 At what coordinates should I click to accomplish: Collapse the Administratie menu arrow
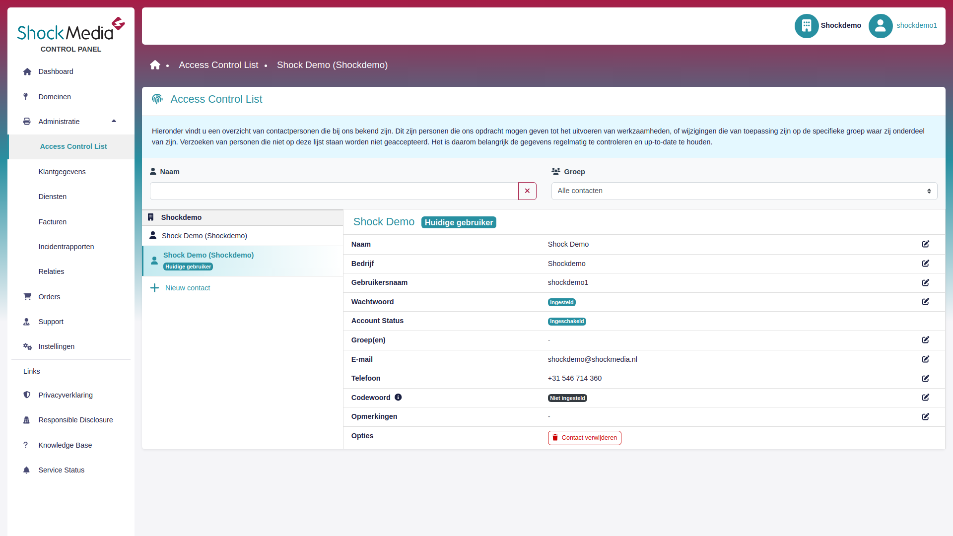point(114,121)
